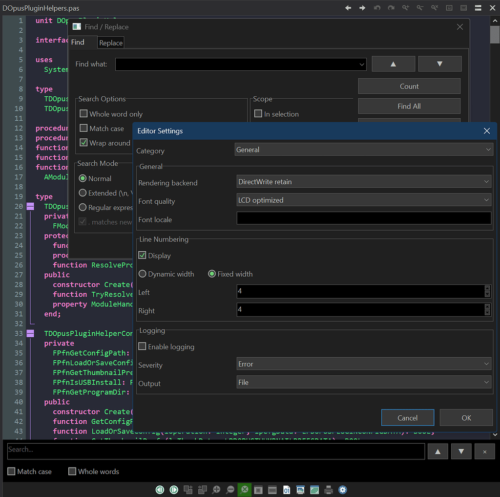Confirm Editor Settings with OK
Screen dimensions: 500x497
click(x=466, y=417)
